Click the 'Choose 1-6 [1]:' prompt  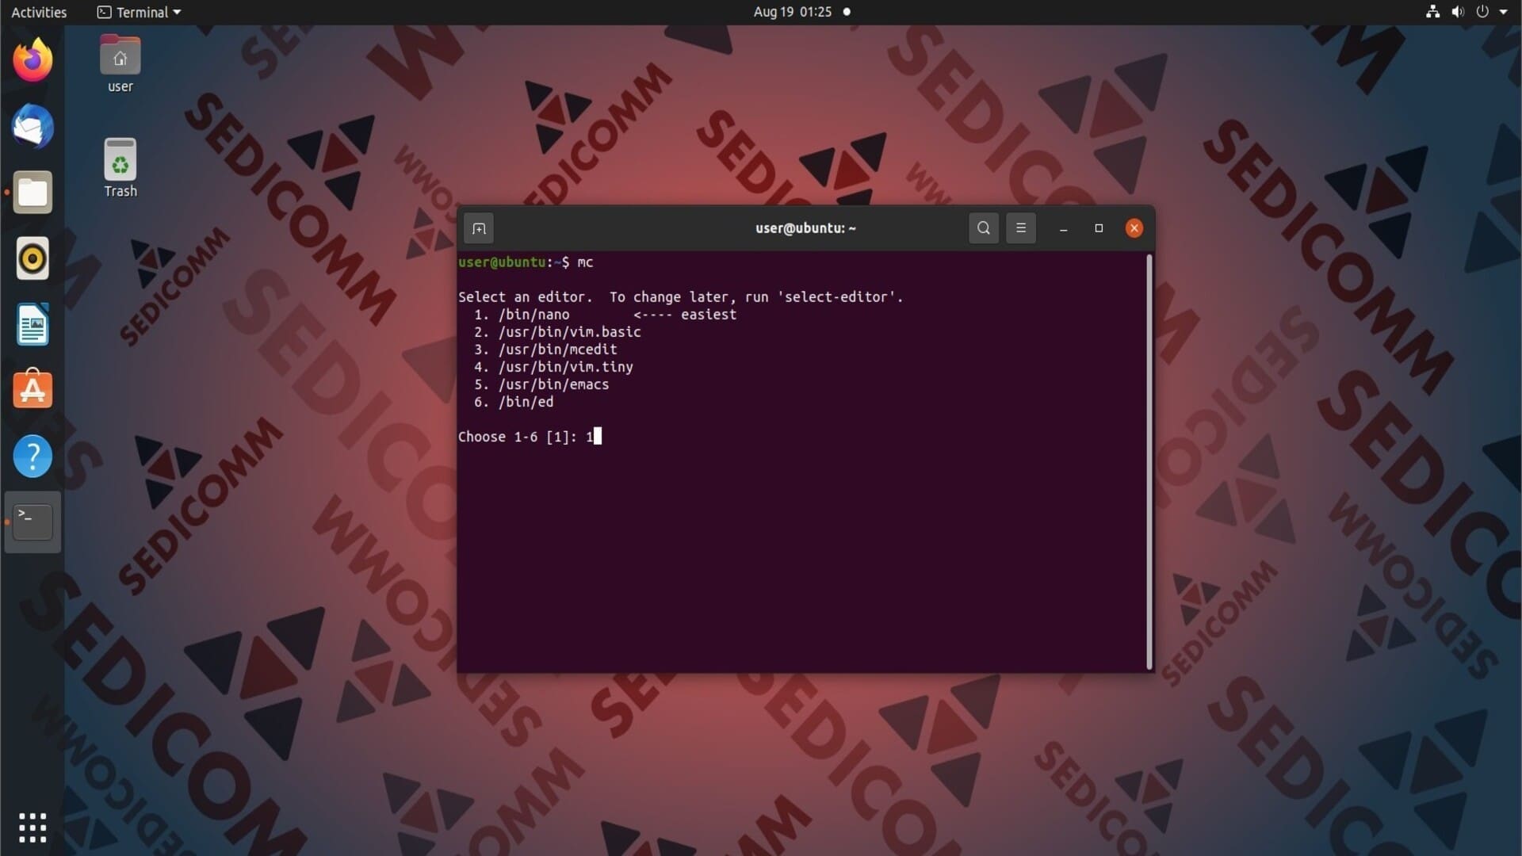point(518,437)
